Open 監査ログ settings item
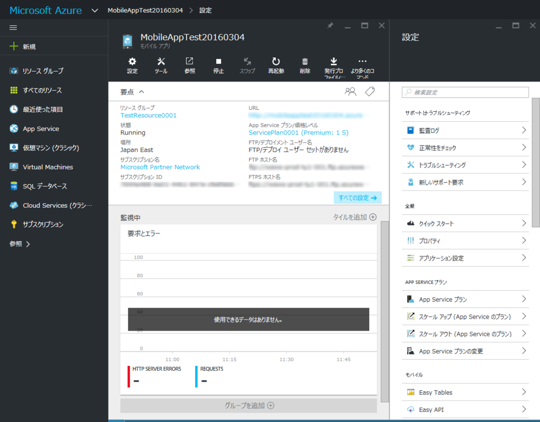Viewport: 540px width, 422px height. tap(465, 130)
